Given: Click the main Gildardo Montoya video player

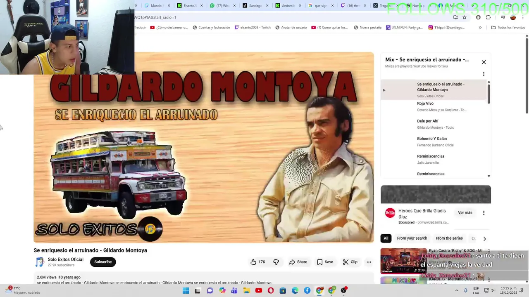Looking at the screenshot, I should [204, 147].
